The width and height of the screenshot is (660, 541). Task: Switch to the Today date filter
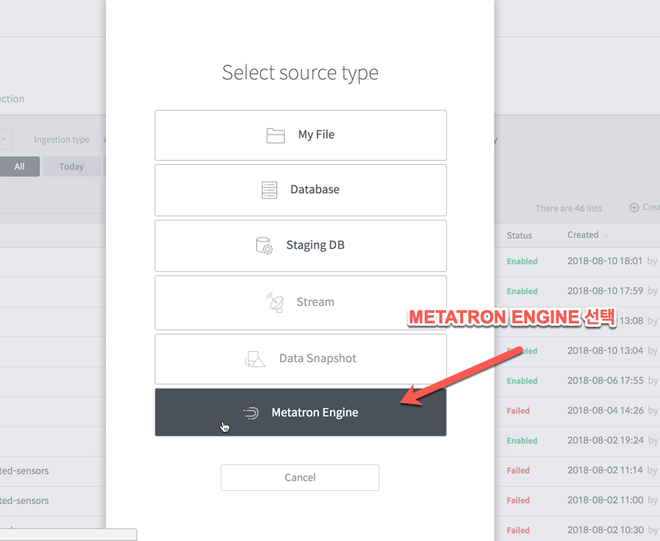click(71, 166)
